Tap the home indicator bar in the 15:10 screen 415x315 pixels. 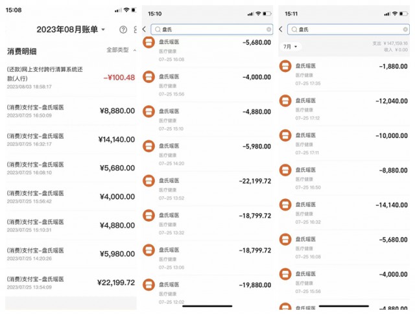click(x=207, y=306)
